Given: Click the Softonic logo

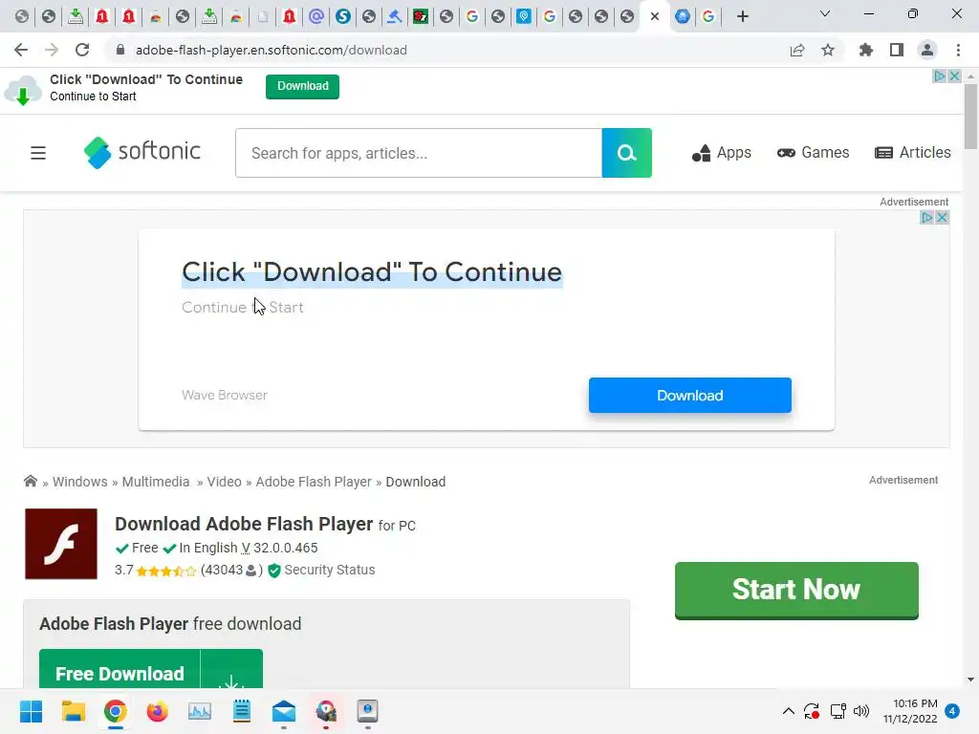Looking at the screenshot, I should point(142,152).
